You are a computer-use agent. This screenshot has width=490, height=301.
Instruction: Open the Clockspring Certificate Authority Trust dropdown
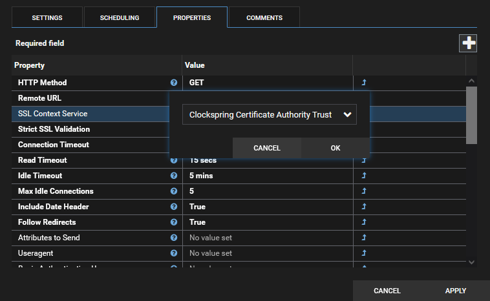pos(270,114)
